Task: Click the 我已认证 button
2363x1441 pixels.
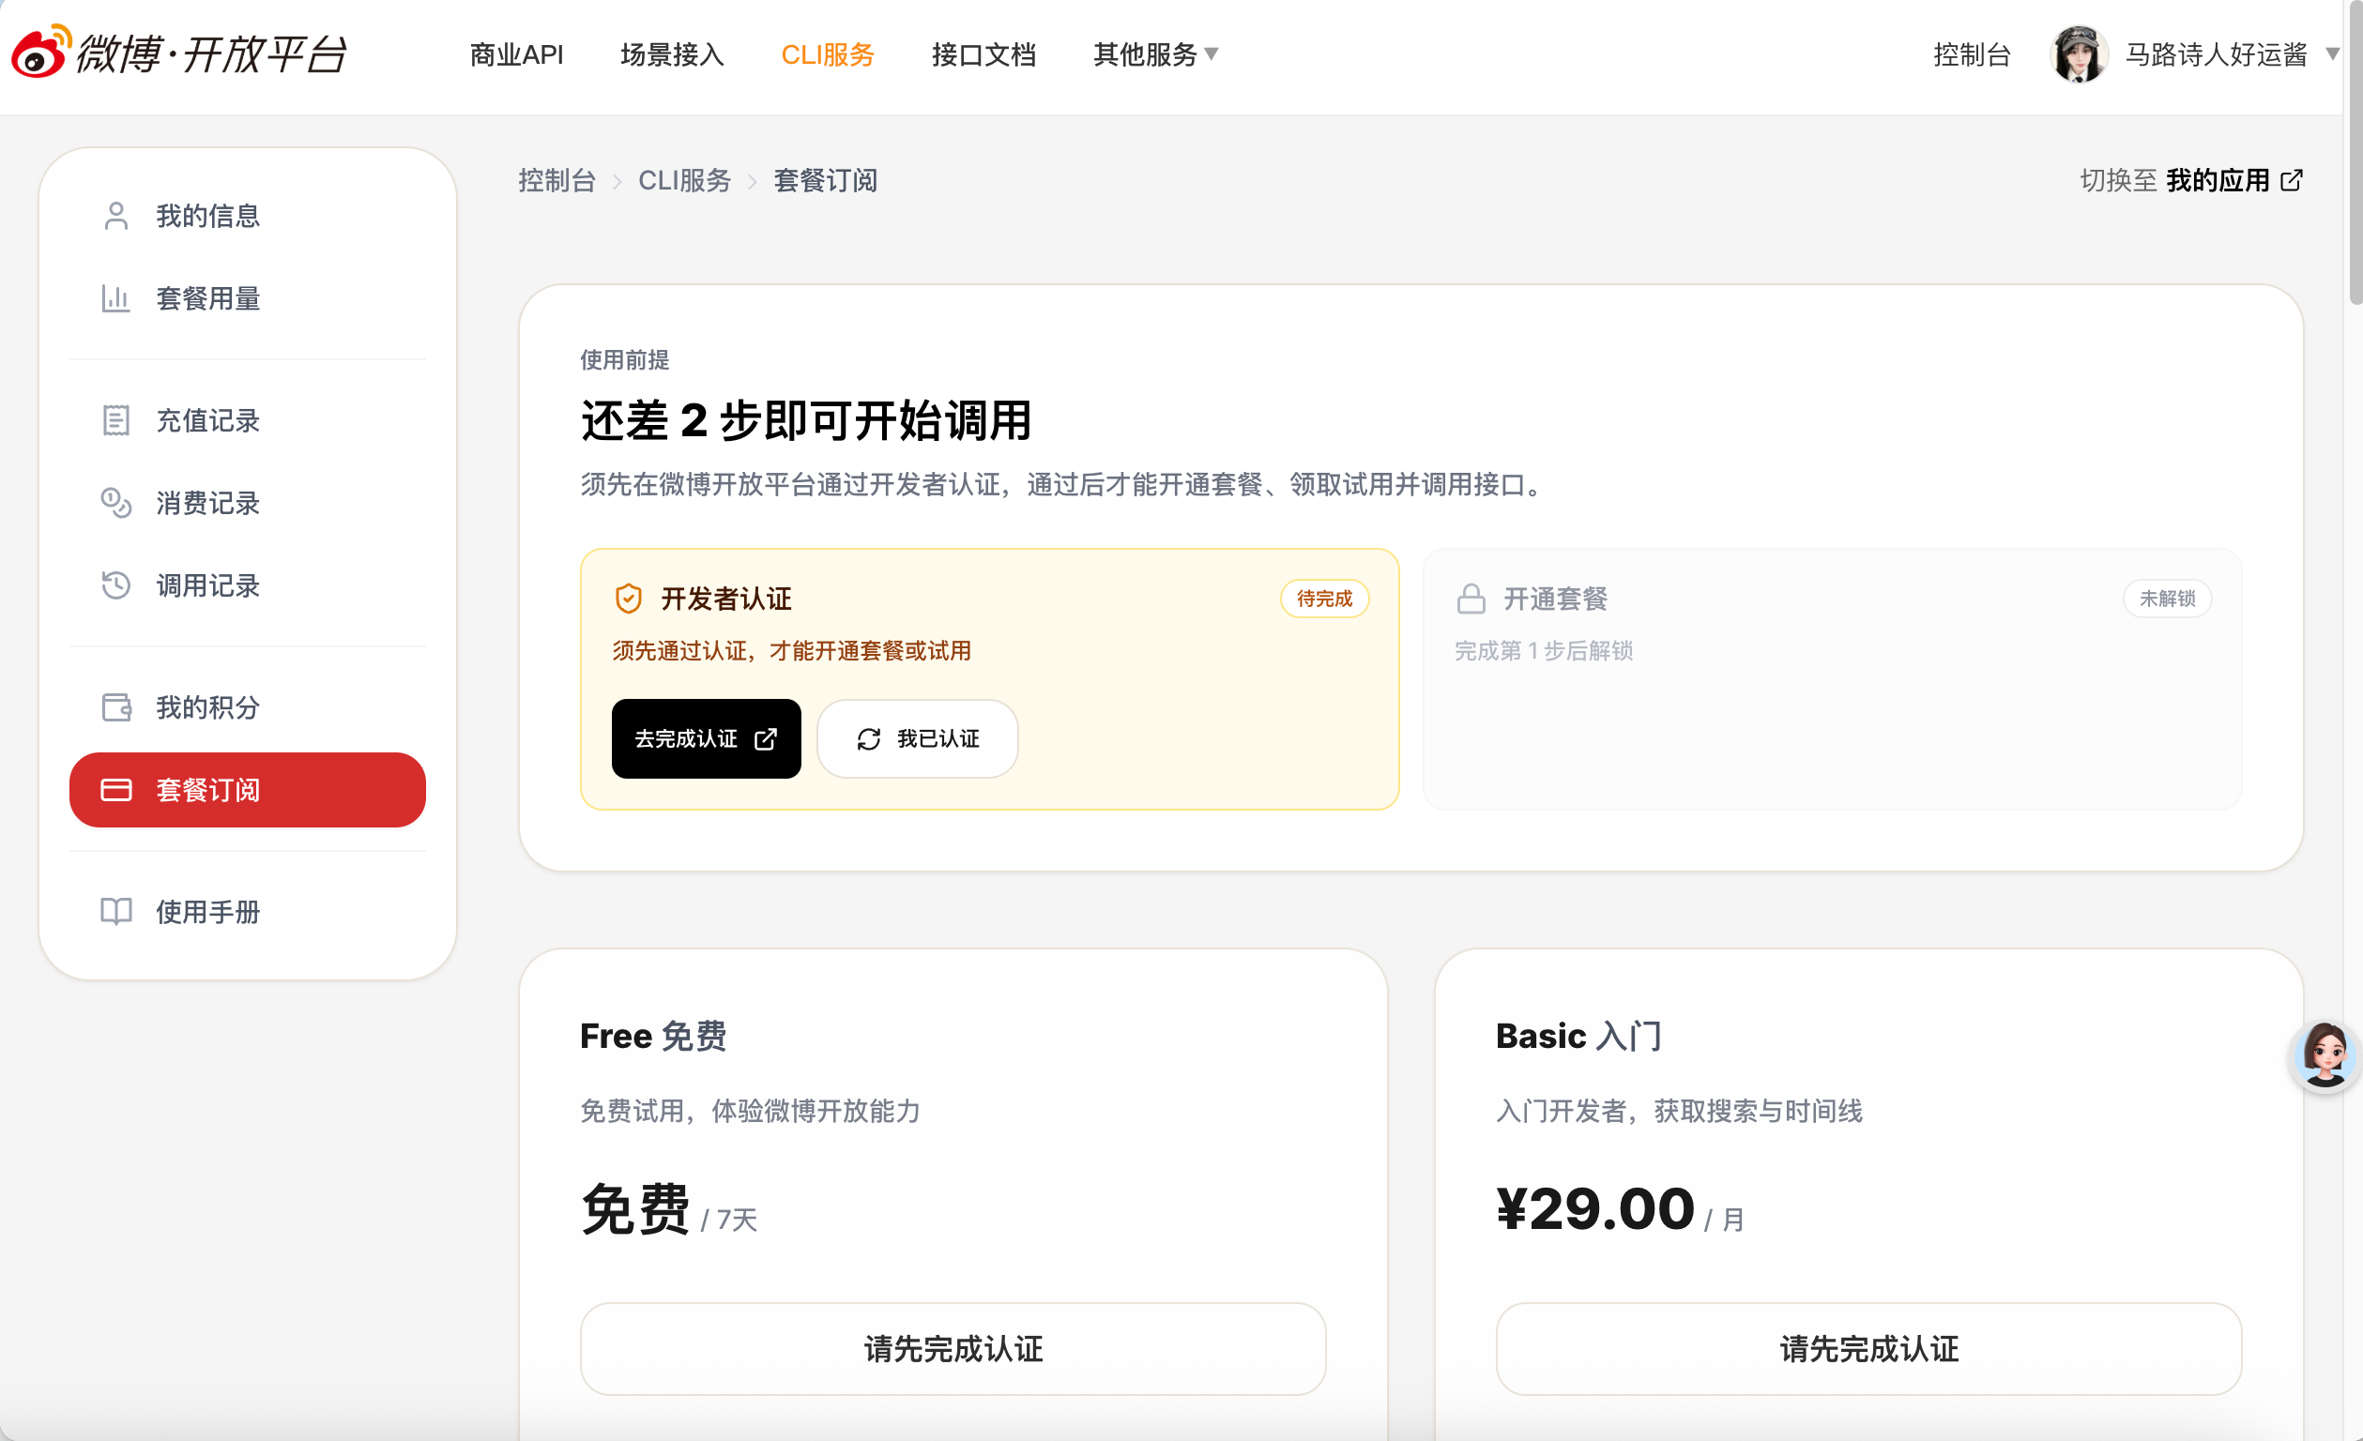Action: [918, 738]
